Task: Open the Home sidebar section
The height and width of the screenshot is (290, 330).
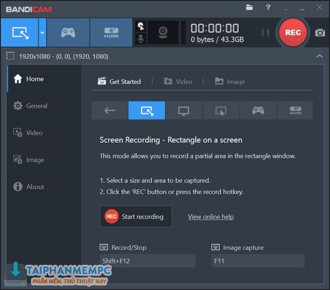Action: (44, 79)
